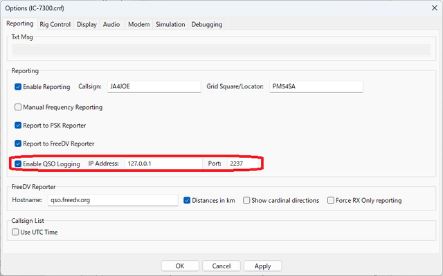Switch to the Audio tab
This screenshot has height=276, width=443.
pyautogui.click(x=111, y=25)
